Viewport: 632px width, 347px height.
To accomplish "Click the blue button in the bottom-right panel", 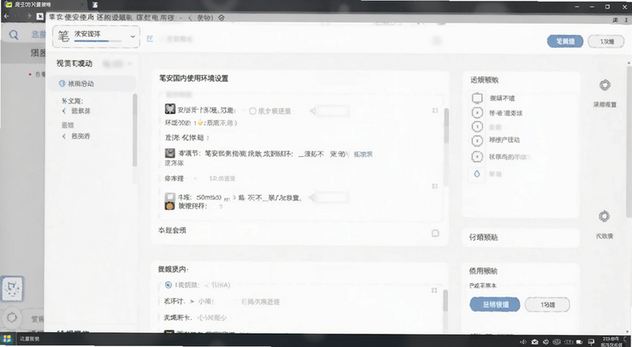I will (x=495, y=304).
